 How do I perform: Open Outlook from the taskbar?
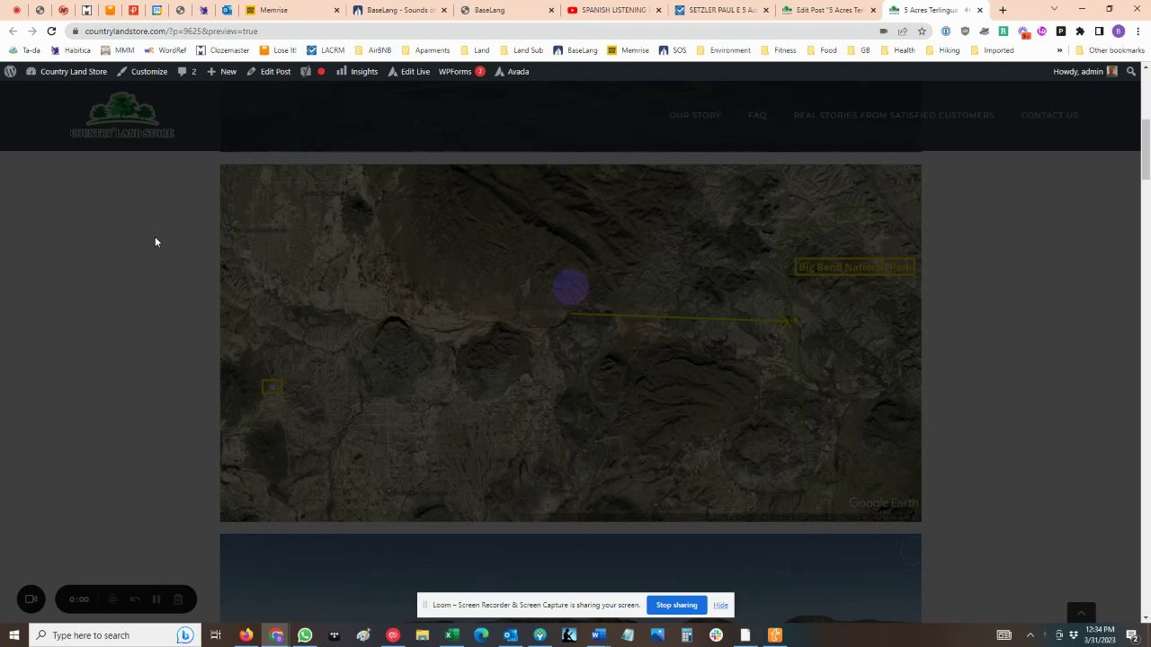[x=510, y=635]
